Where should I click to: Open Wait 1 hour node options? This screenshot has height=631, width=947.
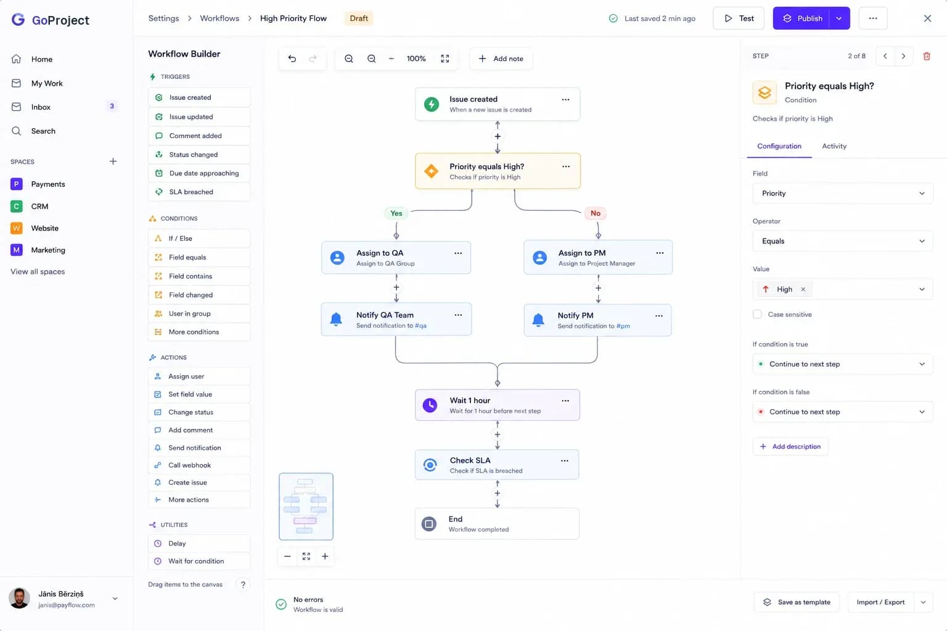pyautogui.click(x=565, y=401)
